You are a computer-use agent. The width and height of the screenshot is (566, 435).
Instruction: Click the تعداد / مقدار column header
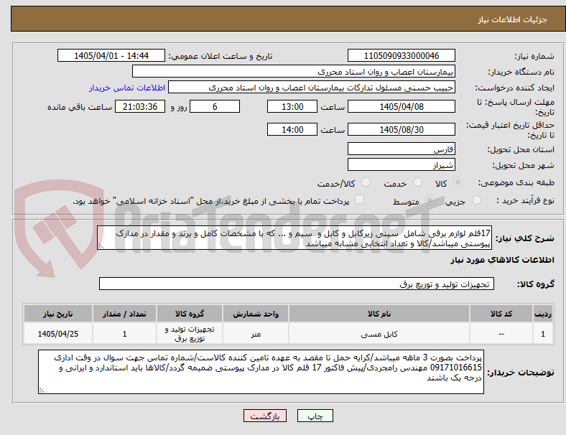click(x=124, y=314)
